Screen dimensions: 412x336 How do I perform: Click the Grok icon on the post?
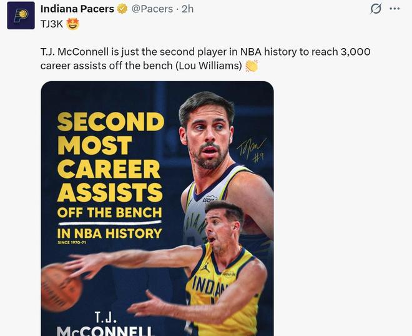[376, 9]
